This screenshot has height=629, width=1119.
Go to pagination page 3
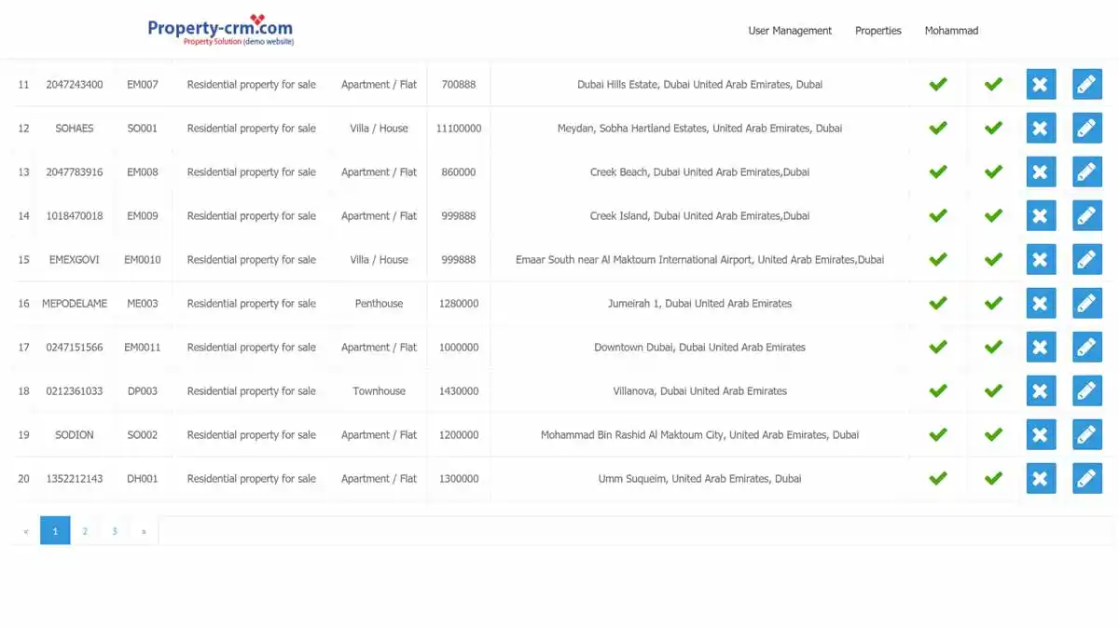click(x=115, y=531)
